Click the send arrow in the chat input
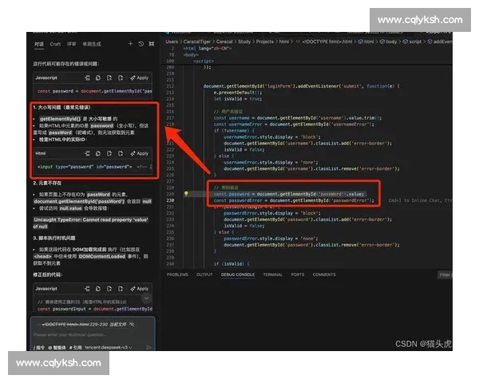Image resolution: width=479 pixels, height=383 pixels. 148,348
